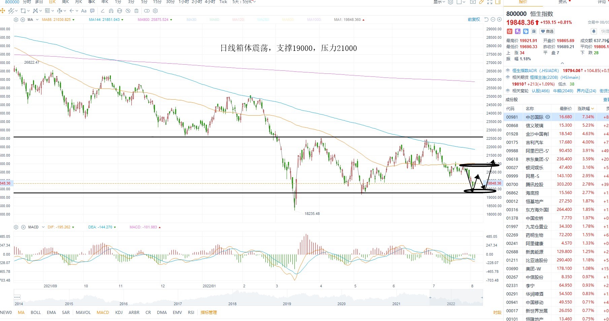Reset chart view with undo arrow

tap(486, 20)
